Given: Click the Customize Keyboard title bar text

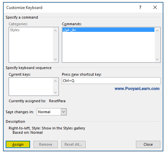Looking at the screenshot, I should pyautogui.click(x=24, y=8).
